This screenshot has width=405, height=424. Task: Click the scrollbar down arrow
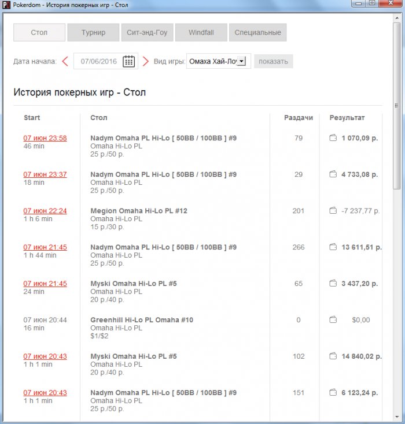click(x=397, y=416)
